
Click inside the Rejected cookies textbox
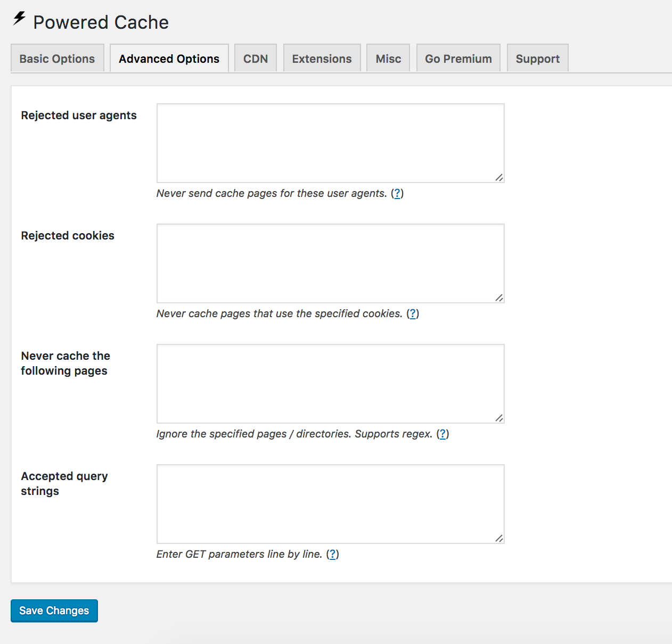click(330, 263)
